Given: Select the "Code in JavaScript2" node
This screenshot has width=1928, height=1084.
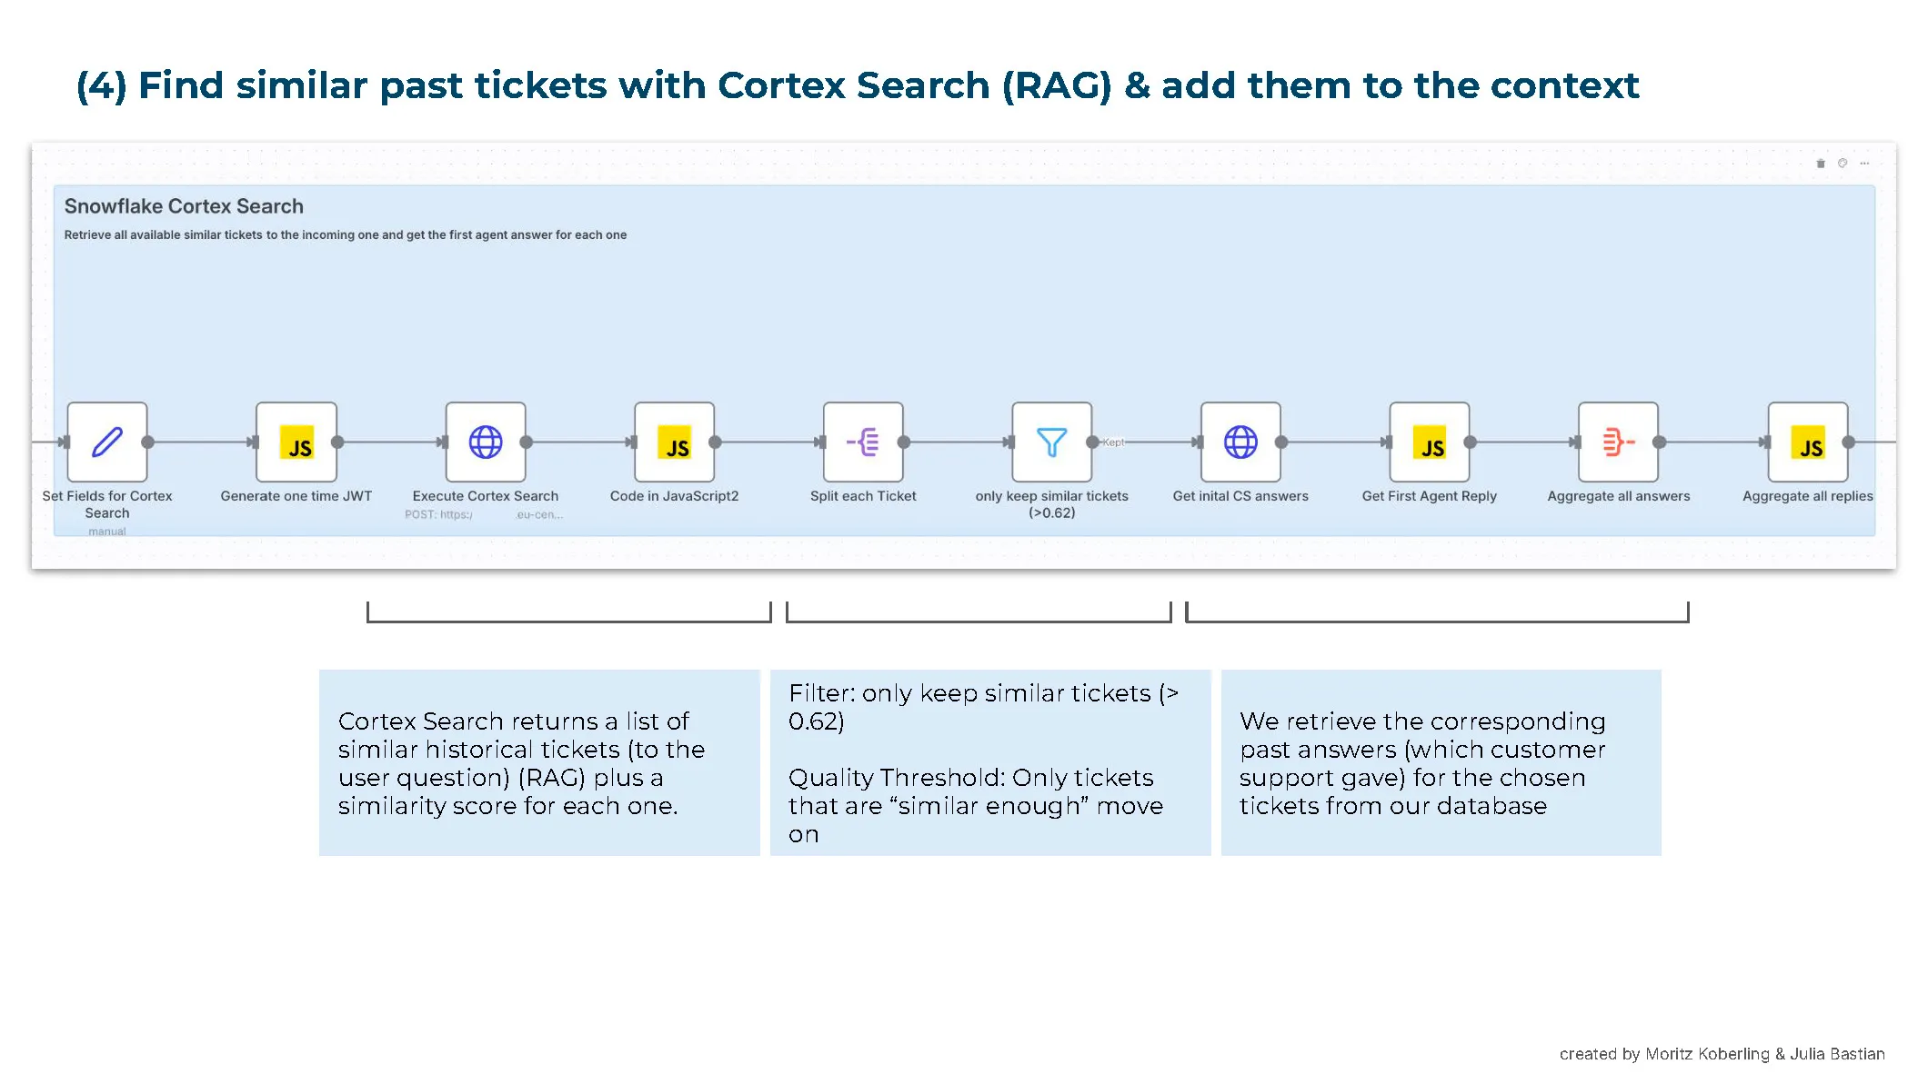Looking at the screenshot, I should (674, 443).
